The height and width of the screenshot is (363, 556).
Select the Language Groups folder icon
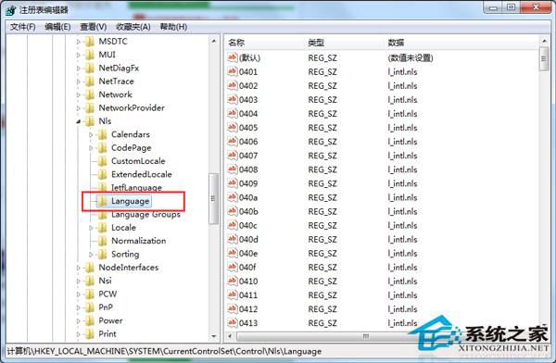pos(102,215)
